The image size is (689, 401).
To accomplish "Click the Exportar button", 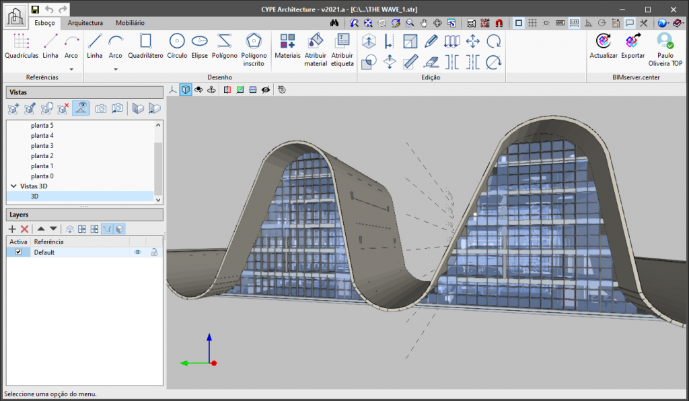I will 632,46.
